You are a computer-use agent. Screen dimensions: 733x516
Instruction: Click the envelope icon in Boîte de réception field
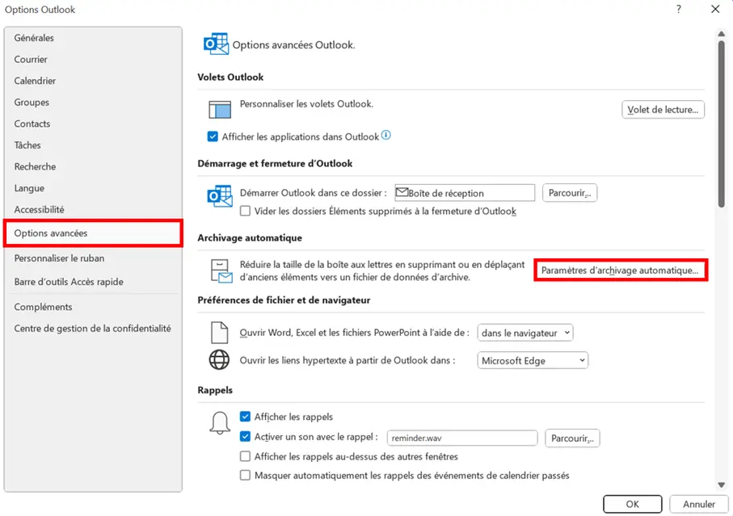[402, 192]
